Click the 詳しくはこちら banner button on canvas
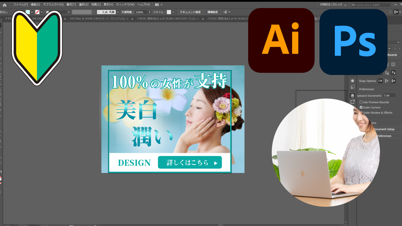This screenshot has width=402, height=226. (x=190, y=162)
